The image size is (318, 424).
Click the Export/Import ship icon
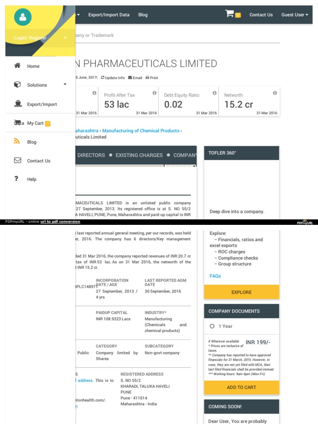point(17,104)
